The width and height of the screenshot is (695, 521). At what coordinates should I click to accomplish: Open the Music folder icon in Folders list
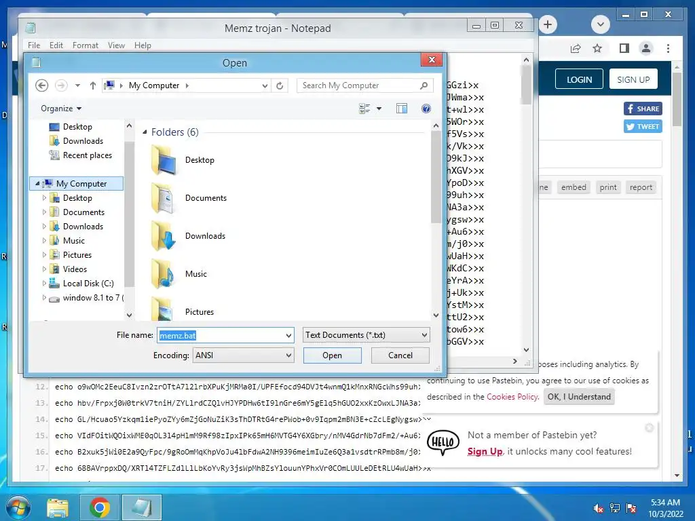click(x=163, y=274)
